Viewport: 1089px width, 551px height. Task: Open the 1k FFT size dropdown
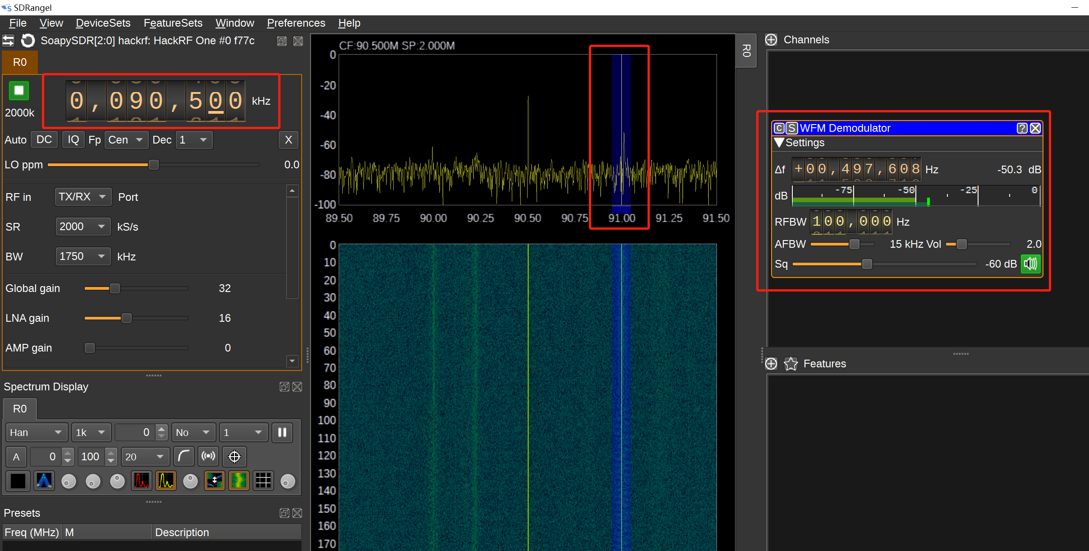click(x=91, y=432)
